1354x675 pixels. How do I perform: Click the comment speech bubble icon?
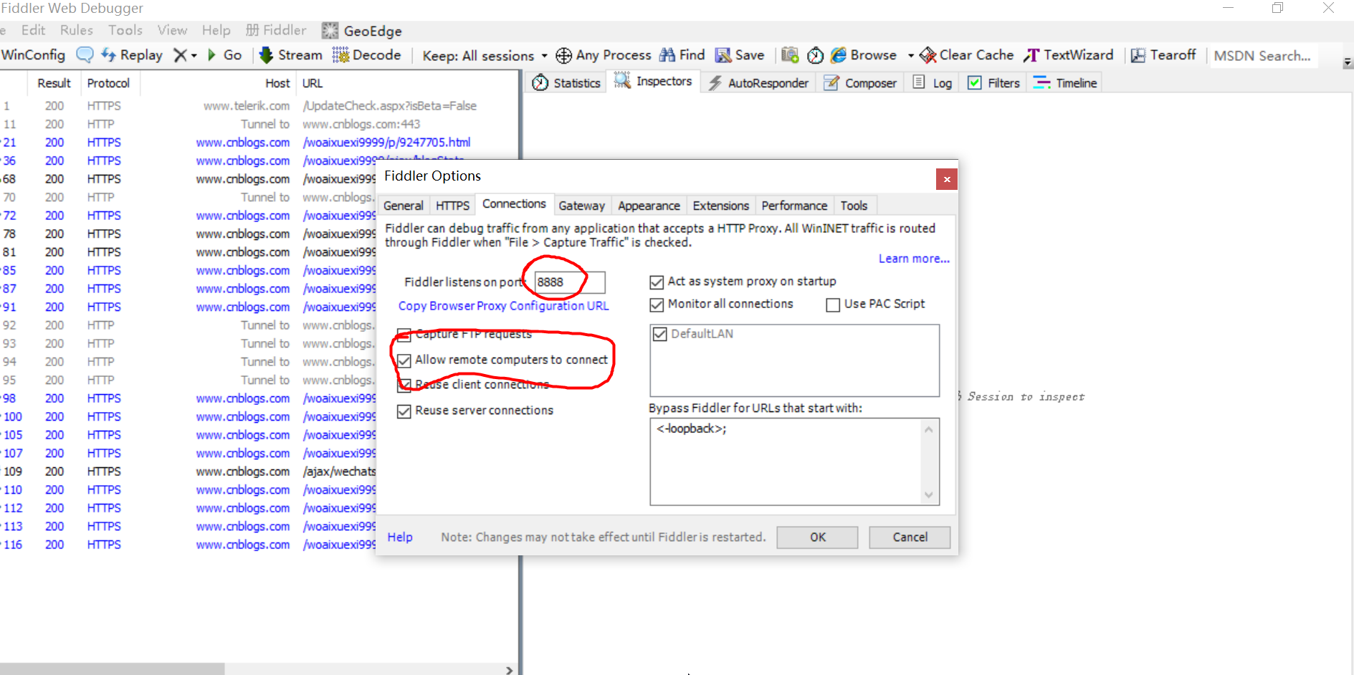point(85,54)
